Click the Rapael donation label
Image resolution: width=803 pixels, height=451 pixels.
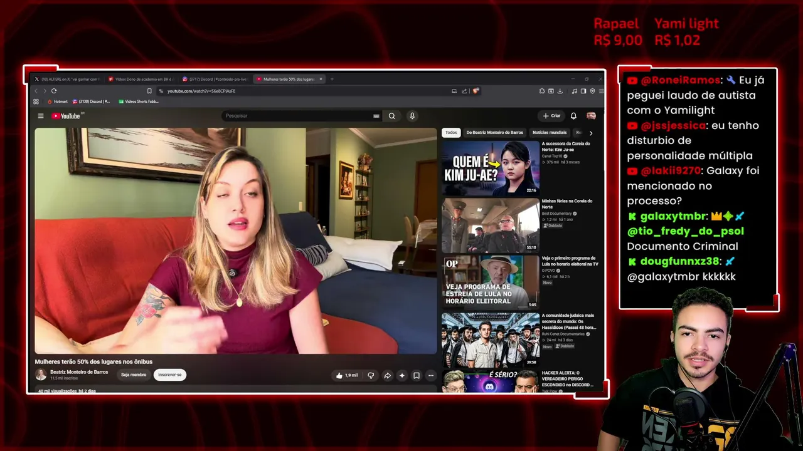(616, 24)
